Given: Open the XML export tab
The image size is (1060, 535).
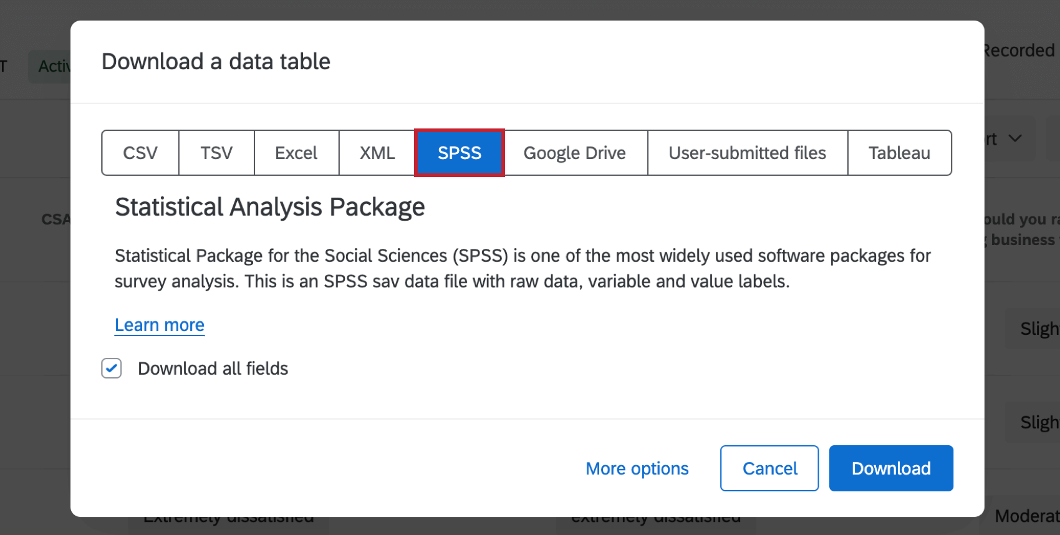Looking at the screenshot, I should click(x=377, y=153).
